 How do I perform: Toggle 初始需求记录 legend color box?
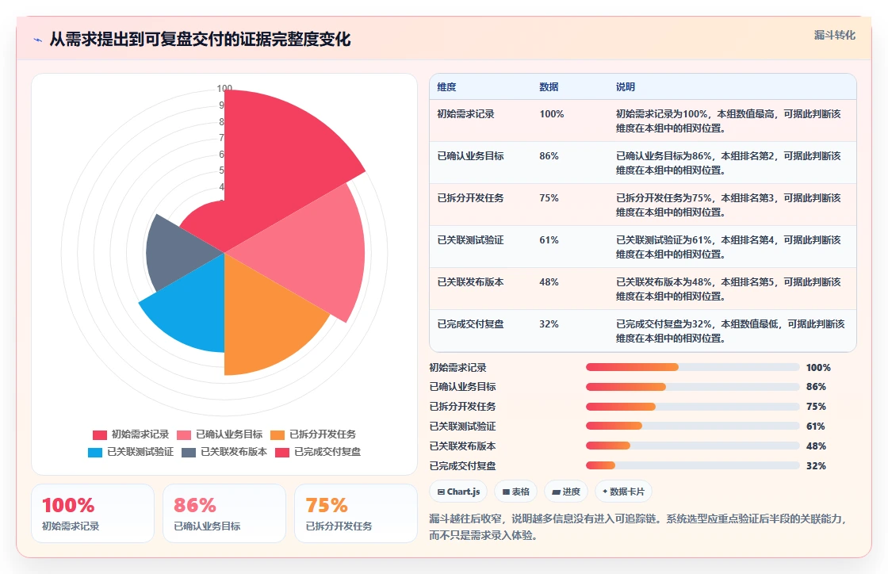100,434
